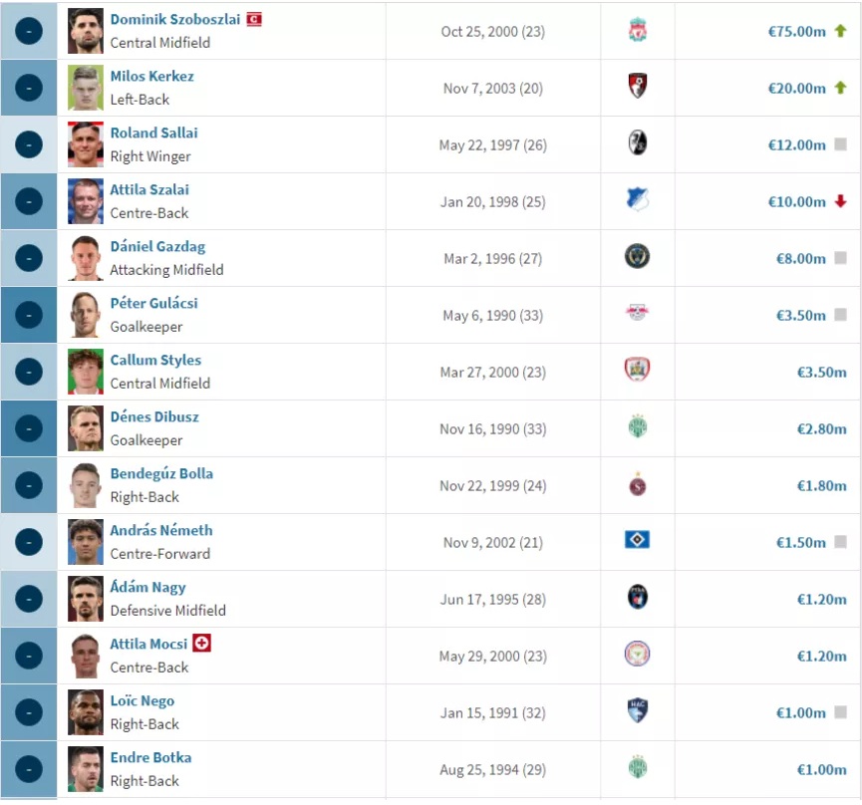The height and width of the screenshot is (805, 862).
Task: Open Dominik Szoboszlai player profile link
Action: (175, 19)
